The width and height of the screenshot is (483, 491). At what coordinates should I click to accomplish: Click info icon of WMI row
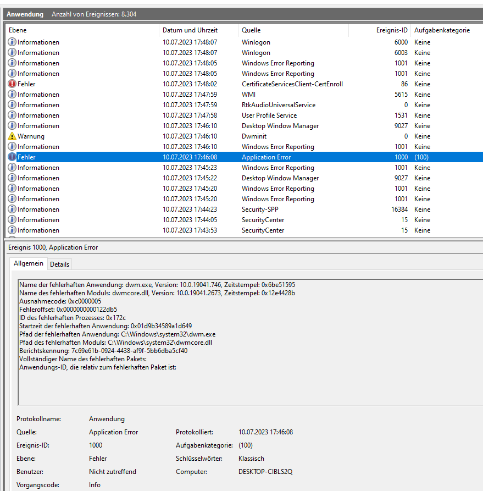(12, 94)
